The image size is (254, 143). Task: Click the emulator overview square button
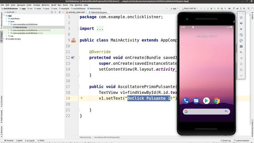point(241,70)
